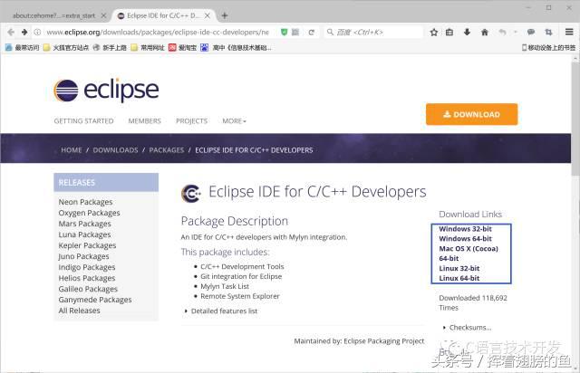
Task: Close the about:cehome tab
Action: point(104,15)
